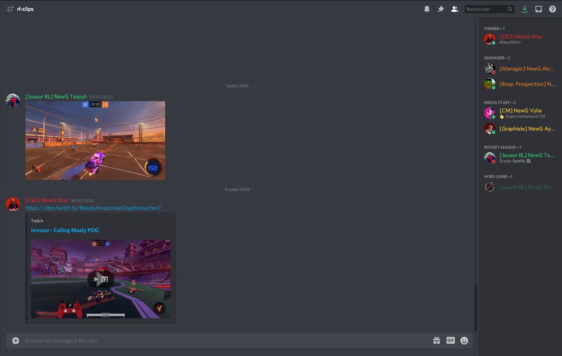Open [CM] NewG Vylia member entry

[521, 113]
